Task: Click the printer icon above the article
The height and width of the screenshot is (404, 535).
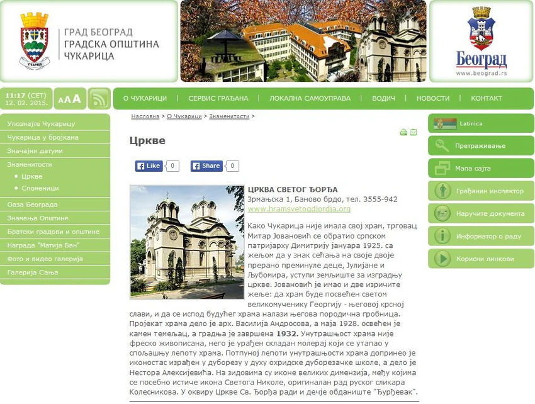Action: coord(403,132)
